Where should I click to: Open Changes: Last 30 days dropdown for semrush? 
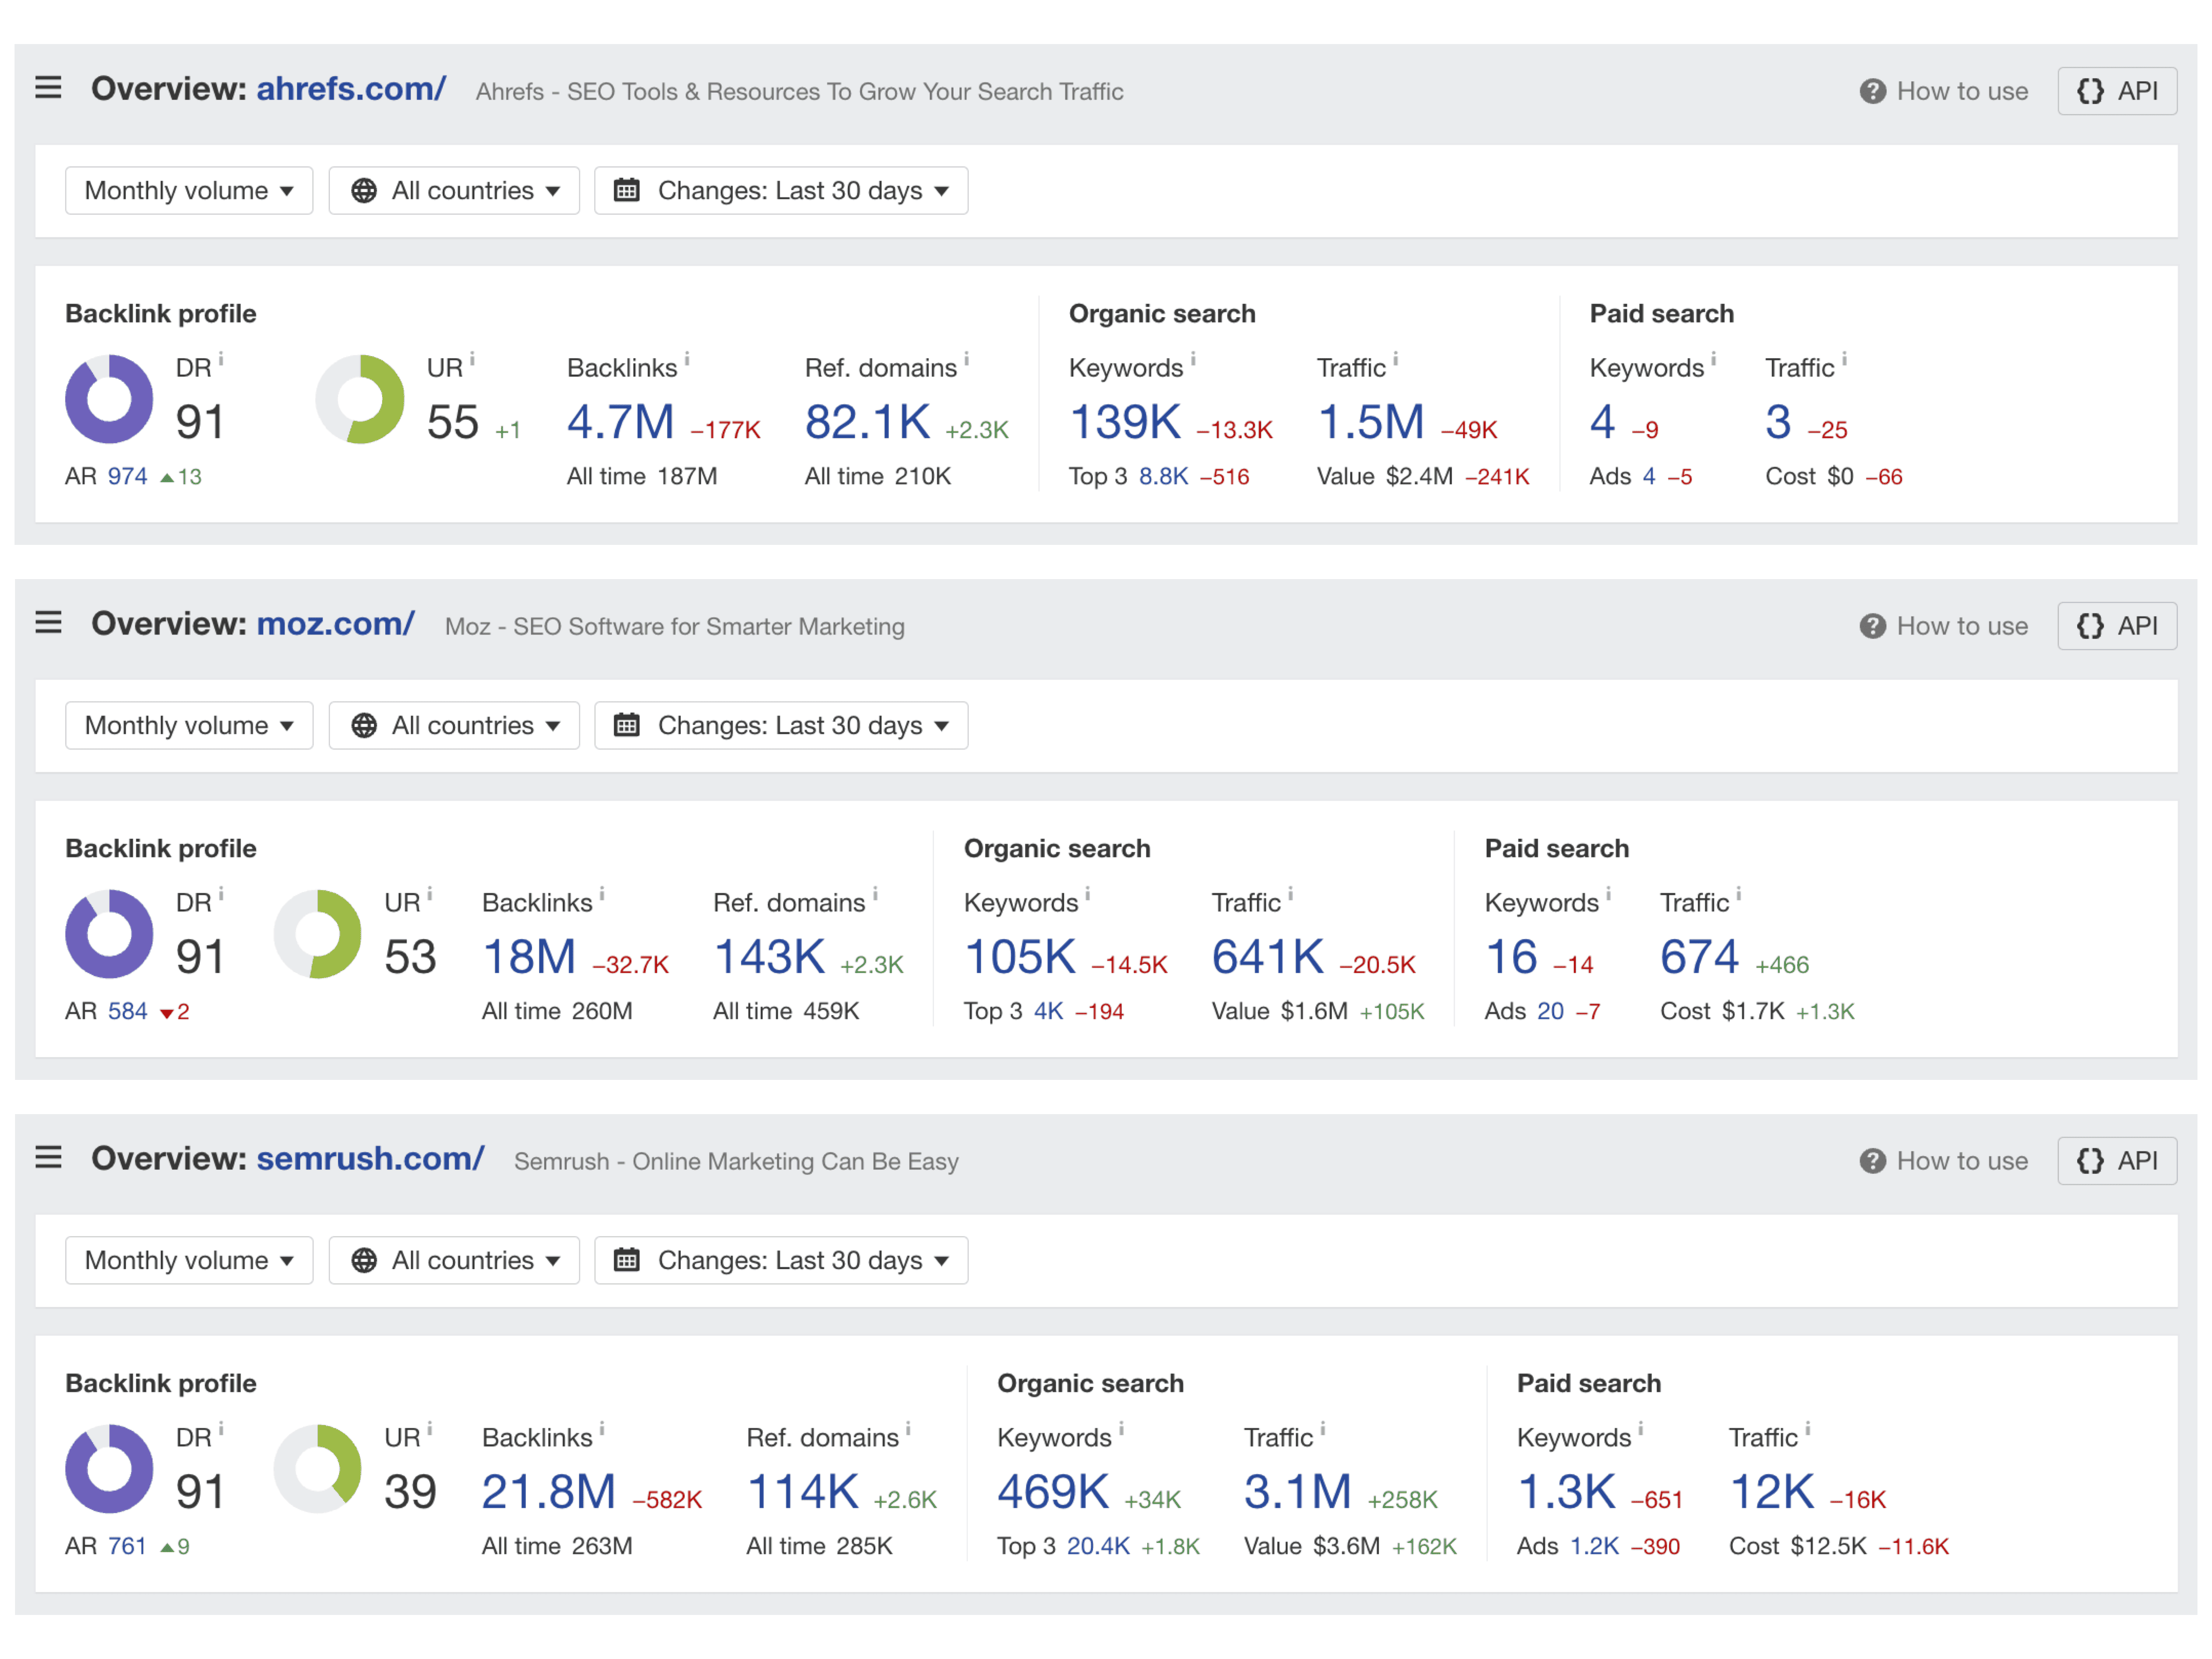(x=781, y=1260)
